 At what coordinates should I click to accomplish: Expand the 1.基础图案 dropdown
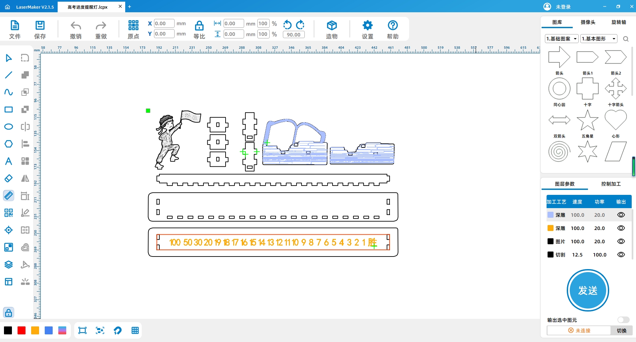pos(562,39)
